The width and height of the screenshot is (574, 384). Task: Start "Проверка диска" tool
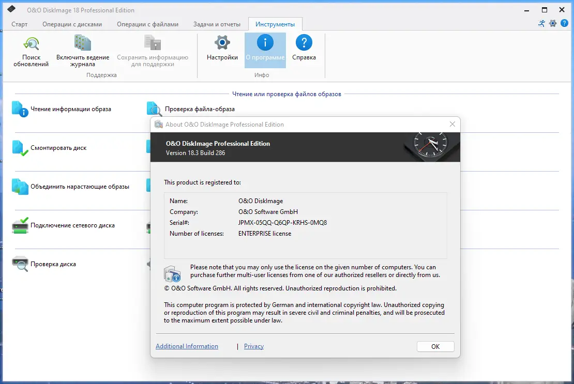click(x=52, y=264)
